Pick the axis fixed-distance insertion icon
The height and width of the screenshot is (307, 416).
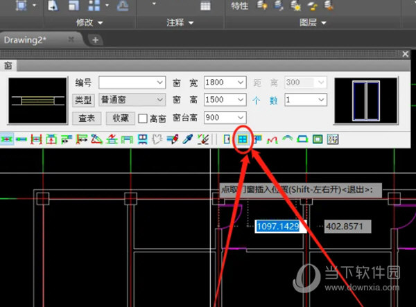point(81,139)
